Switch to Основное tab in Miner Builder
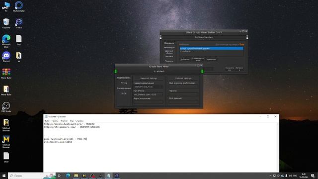Image resolution: width=318 pixels, height=179 pixels. pos(169,43)
